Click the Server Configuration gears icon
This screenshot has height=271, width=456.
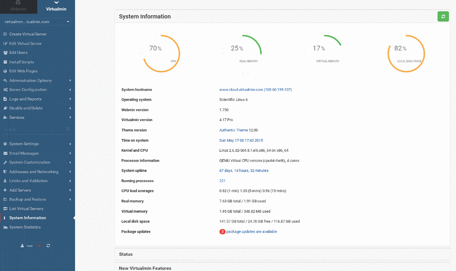tap(5, 89)
